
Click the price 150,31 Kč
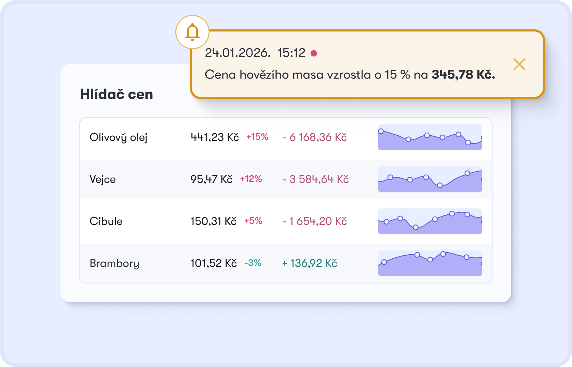pyautogui.click(x=213, y=221)
